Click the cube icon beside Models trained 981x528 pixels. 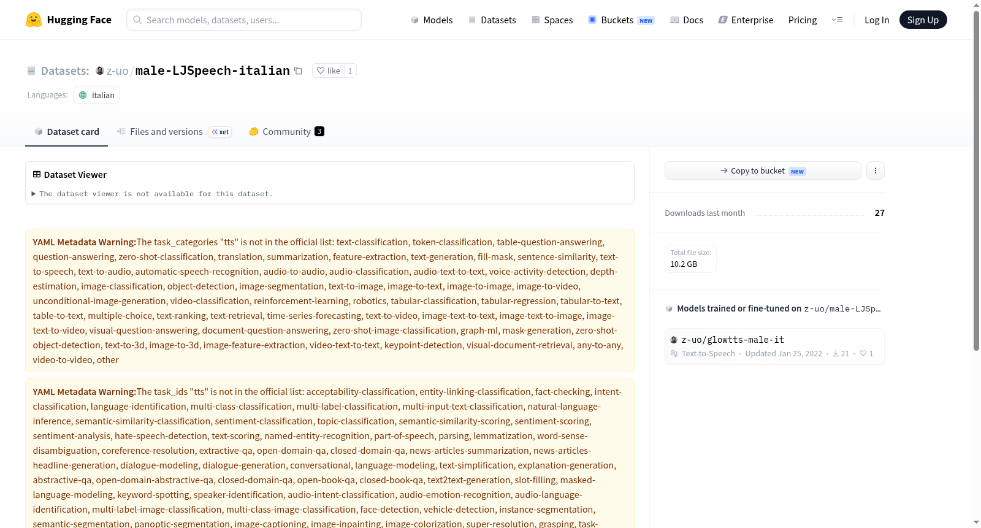[669, 308]
